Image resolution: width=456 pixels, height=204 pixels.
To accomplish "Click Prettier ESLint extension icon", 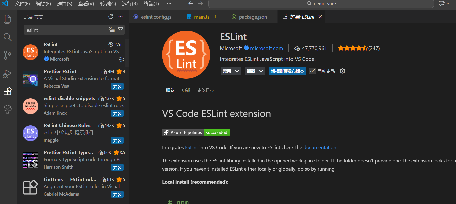I will pyautogui.click(x=30, y=79).
